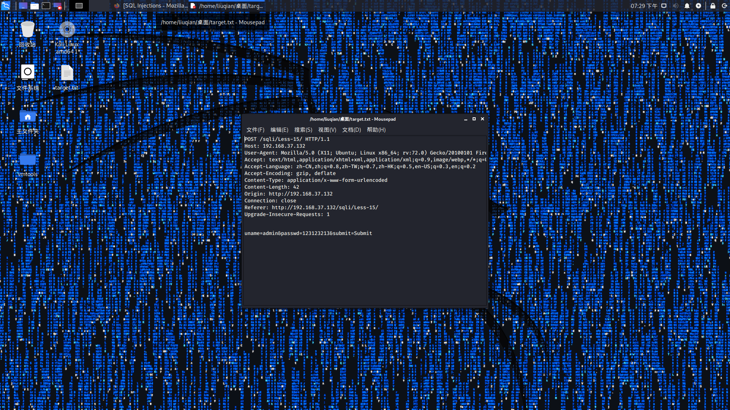Maximize the Mousepad window
The height and width of the screenshot is (410, 730).
(x=474, y=119)
